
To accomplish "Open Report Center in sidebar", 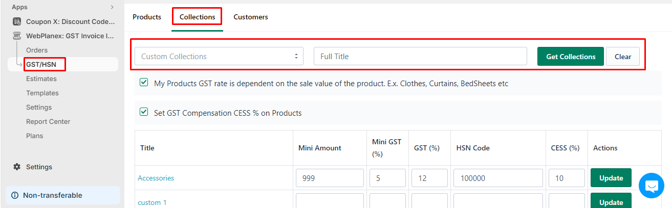I will pos(48,121).
